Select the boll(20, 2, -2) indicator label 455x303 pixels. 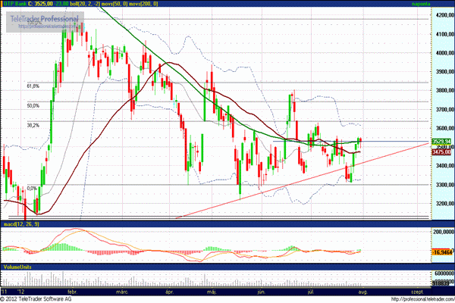click(85, 4)
